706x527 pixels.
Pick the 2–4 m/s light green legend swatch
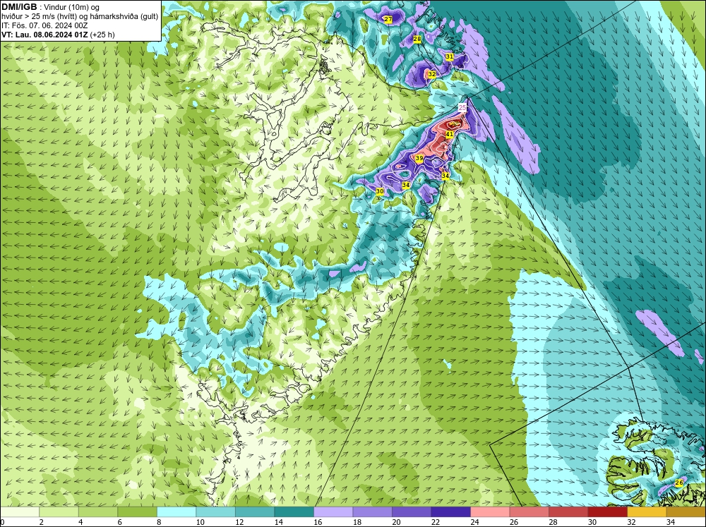tap(59, 511)
